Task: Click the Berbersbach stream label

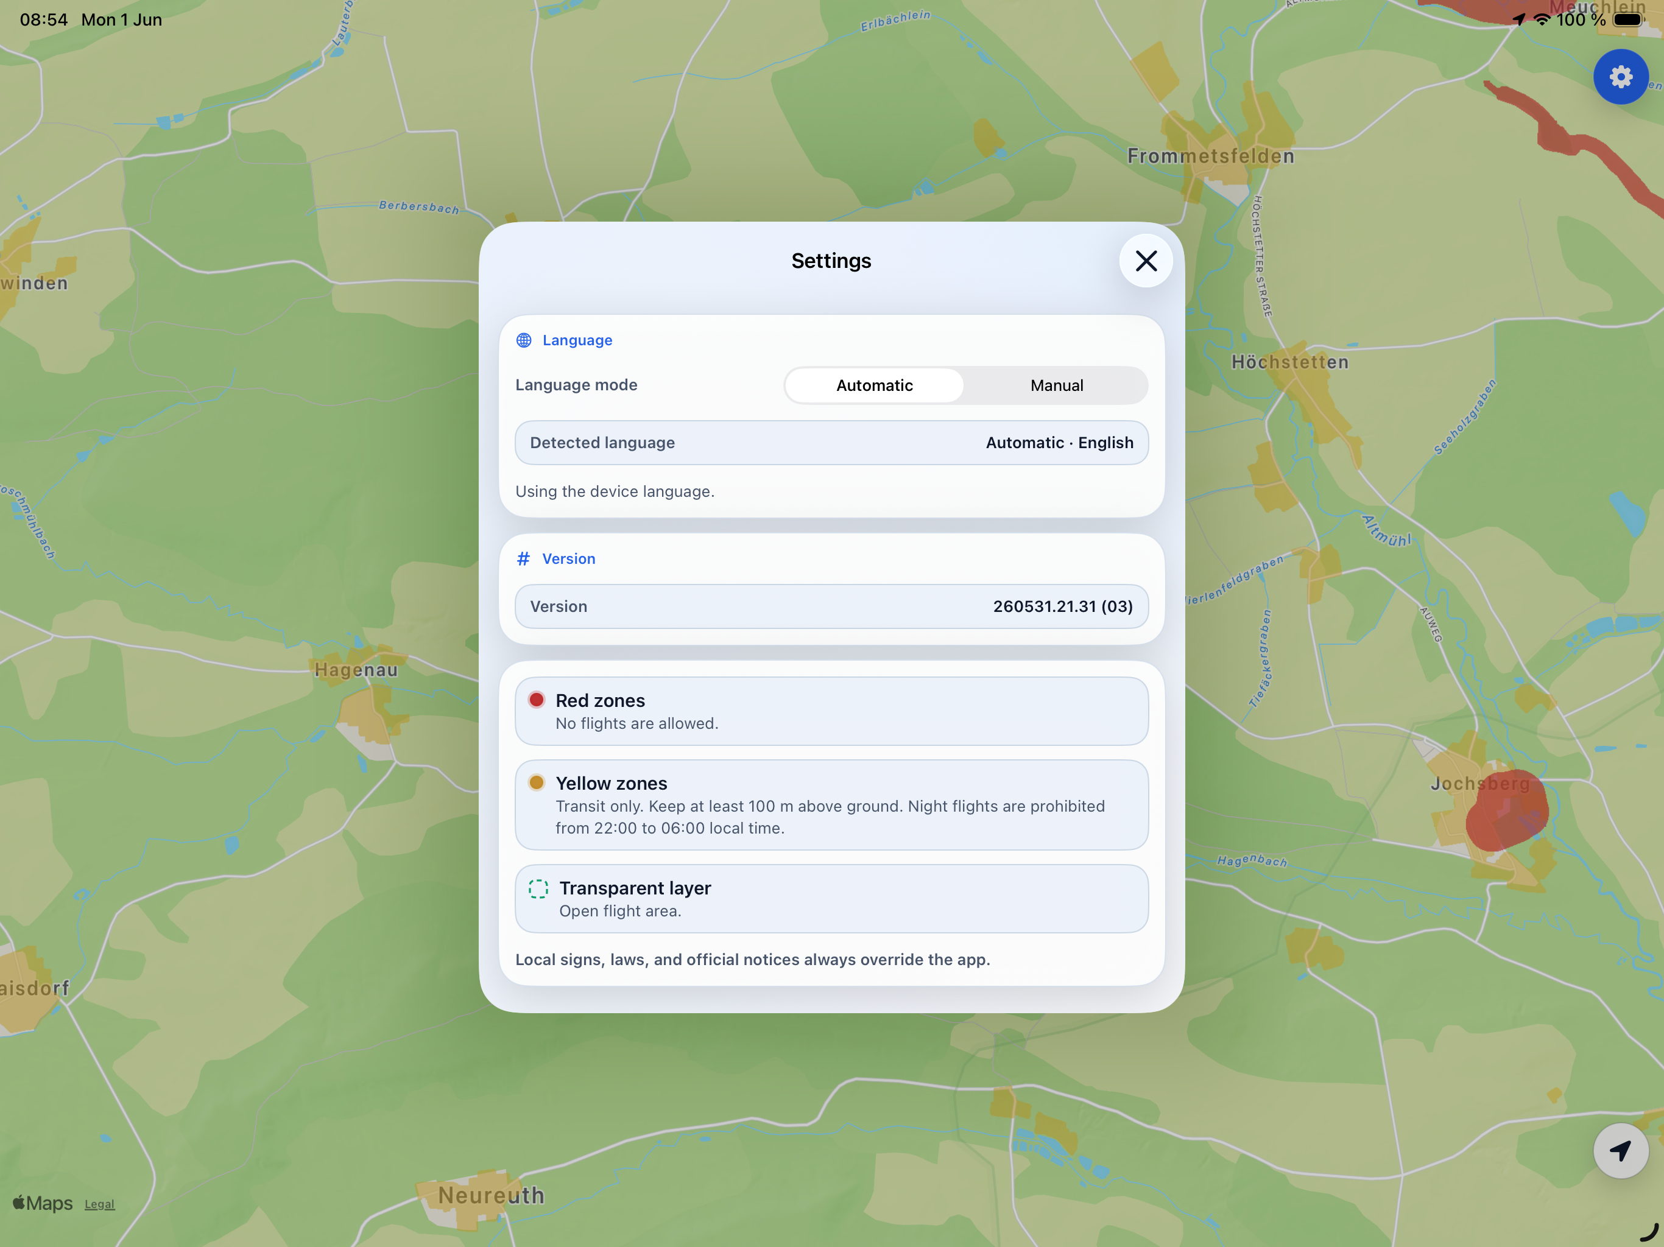Action: [418, 207]
